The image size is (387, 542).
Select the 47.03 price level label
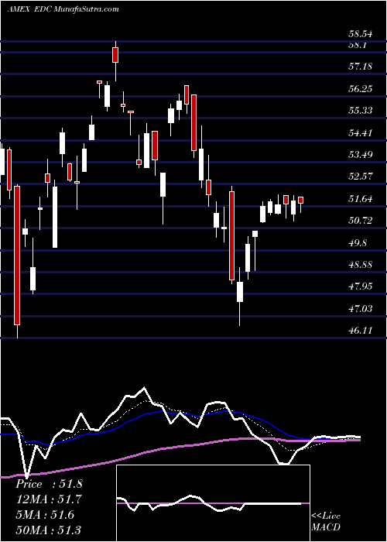tap(361, 308)
